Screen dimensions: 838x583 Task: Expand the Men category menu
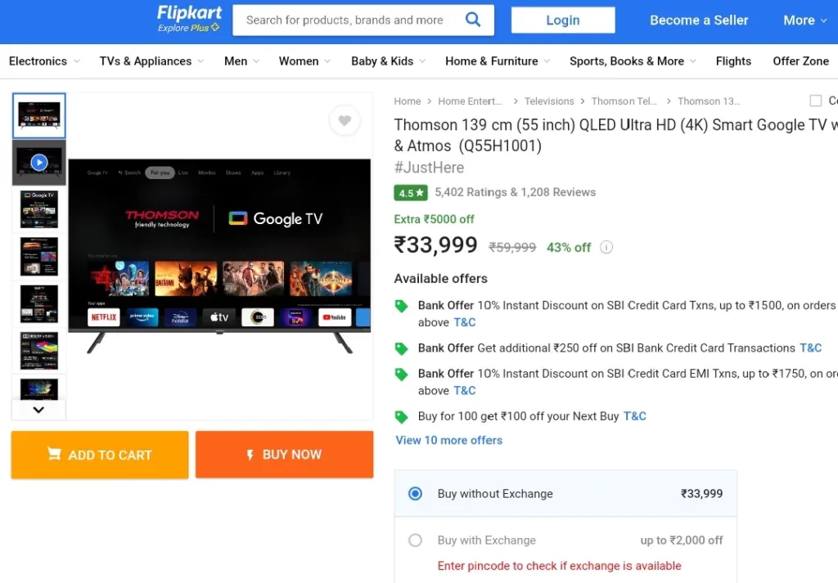point(241,61)
